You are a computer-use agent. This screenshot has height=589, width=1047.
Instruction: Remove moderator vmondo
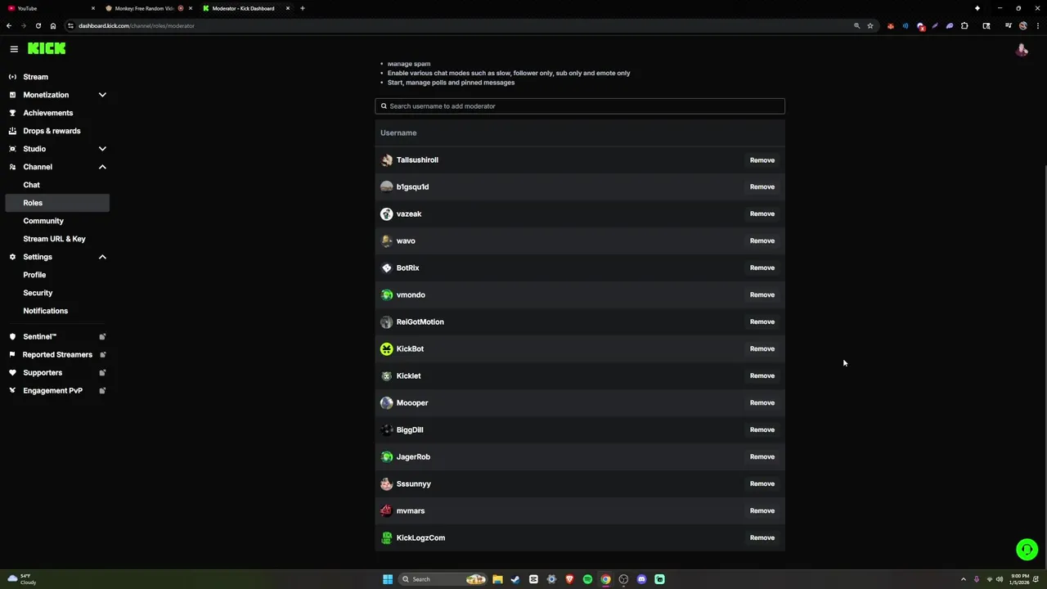762,295
